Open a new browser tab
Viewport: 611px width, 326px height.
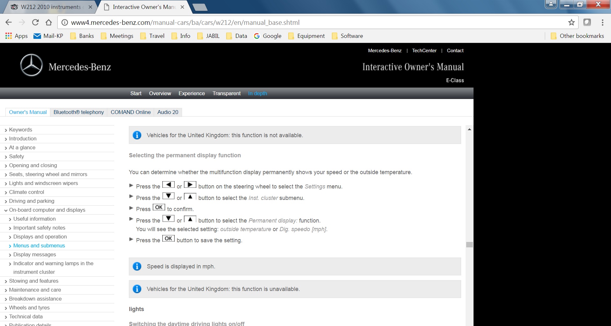tap(200, 7)
